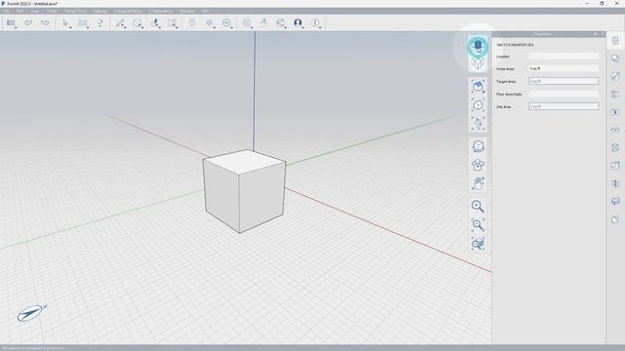The image size is (625, 351).
Task: Open the Collaboration menu
Action: pyautogui.click(x=160, y=11)
